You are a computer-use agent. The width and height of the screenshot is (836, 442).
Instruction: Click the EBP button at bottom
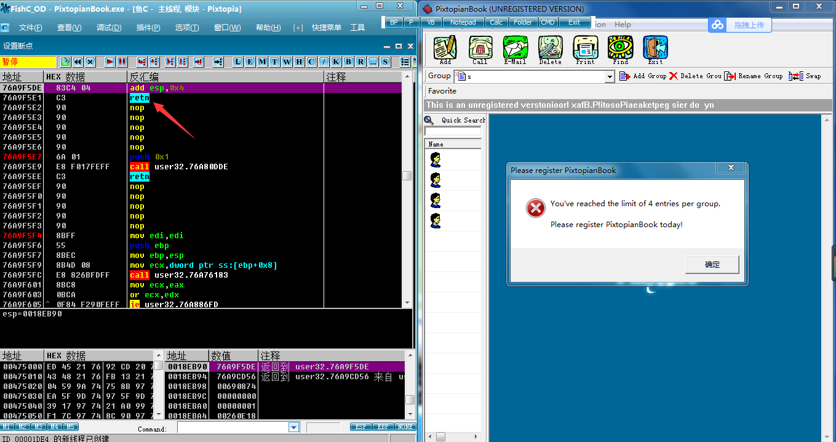coord(383,427)
